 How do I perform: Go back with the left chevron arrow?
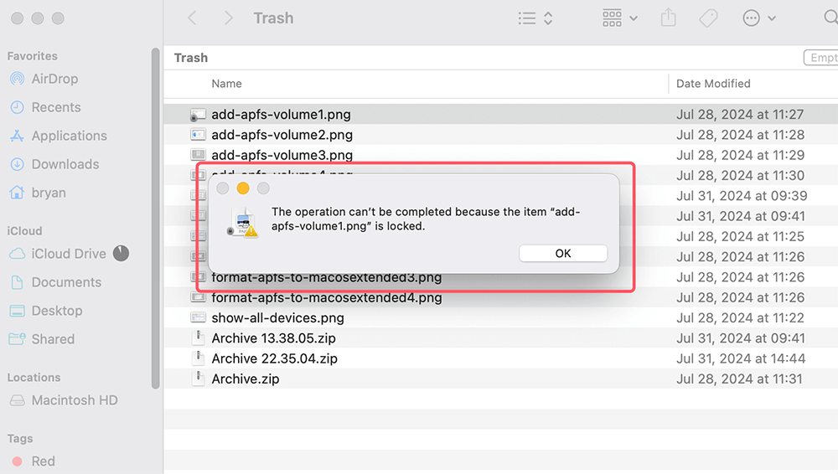pos(192,18)
